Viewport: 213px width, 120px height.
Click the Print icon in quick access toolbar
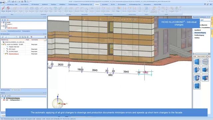(22, 1)
